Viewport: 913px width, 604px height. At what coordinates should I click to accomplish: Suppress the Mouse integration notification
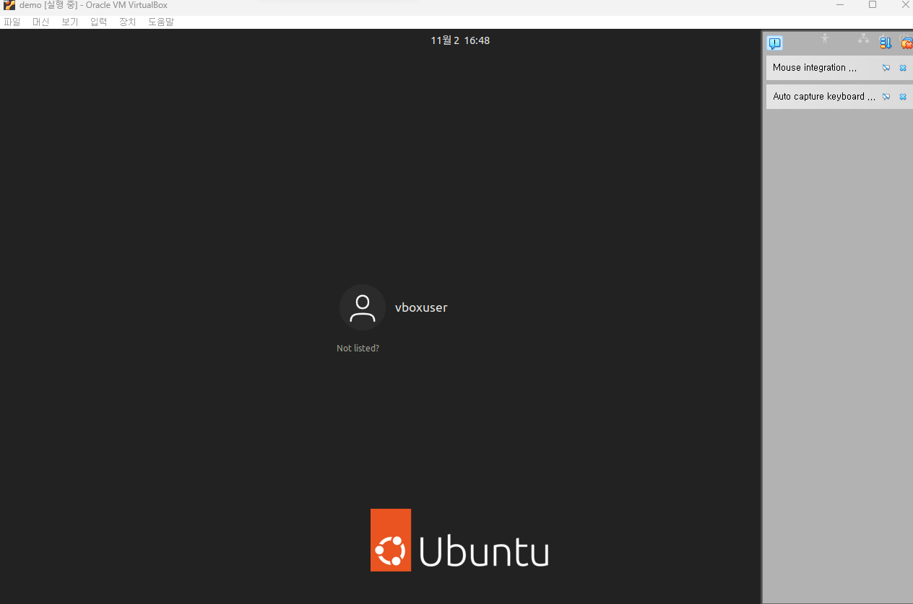click(x=886, y=68)
